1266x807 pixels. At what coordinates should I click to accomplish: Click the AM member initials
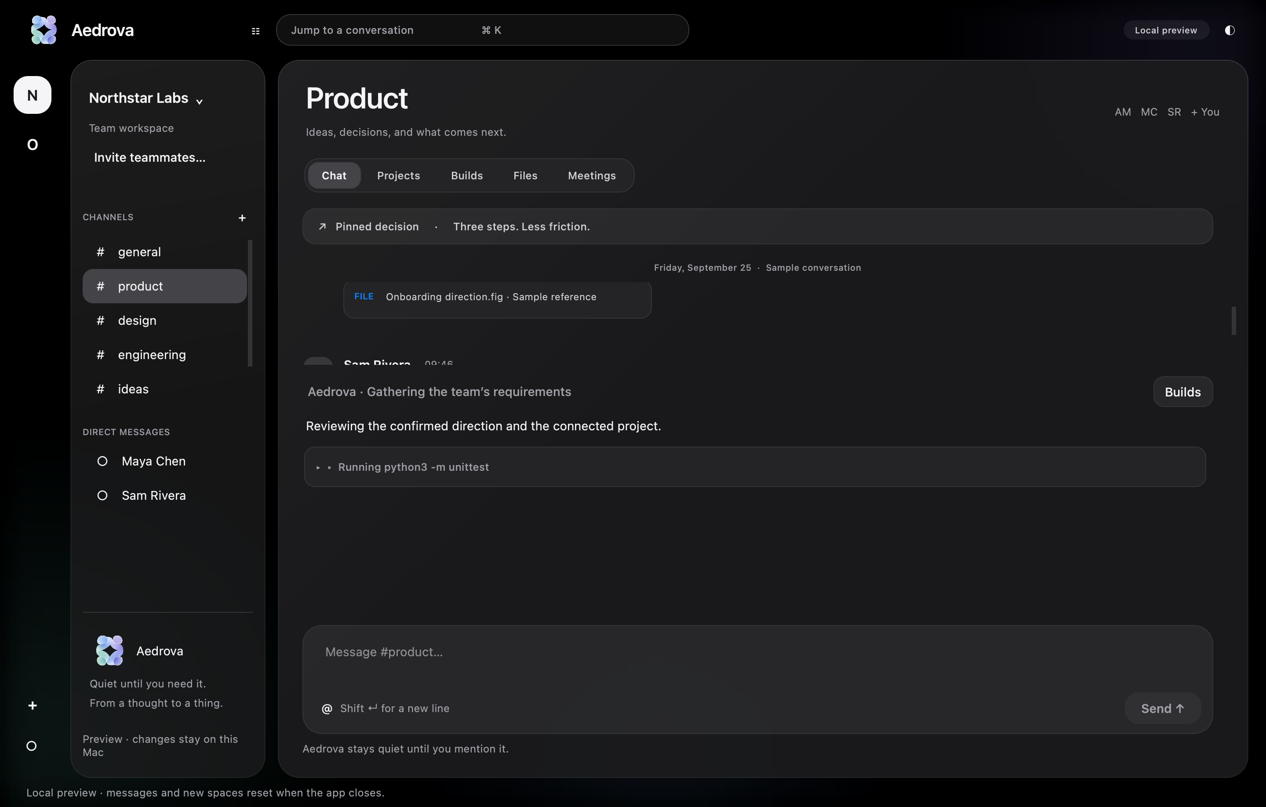[x=1122, y=112]
